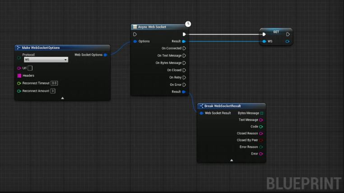Click the Error Reason output pin

pos(261,147)
